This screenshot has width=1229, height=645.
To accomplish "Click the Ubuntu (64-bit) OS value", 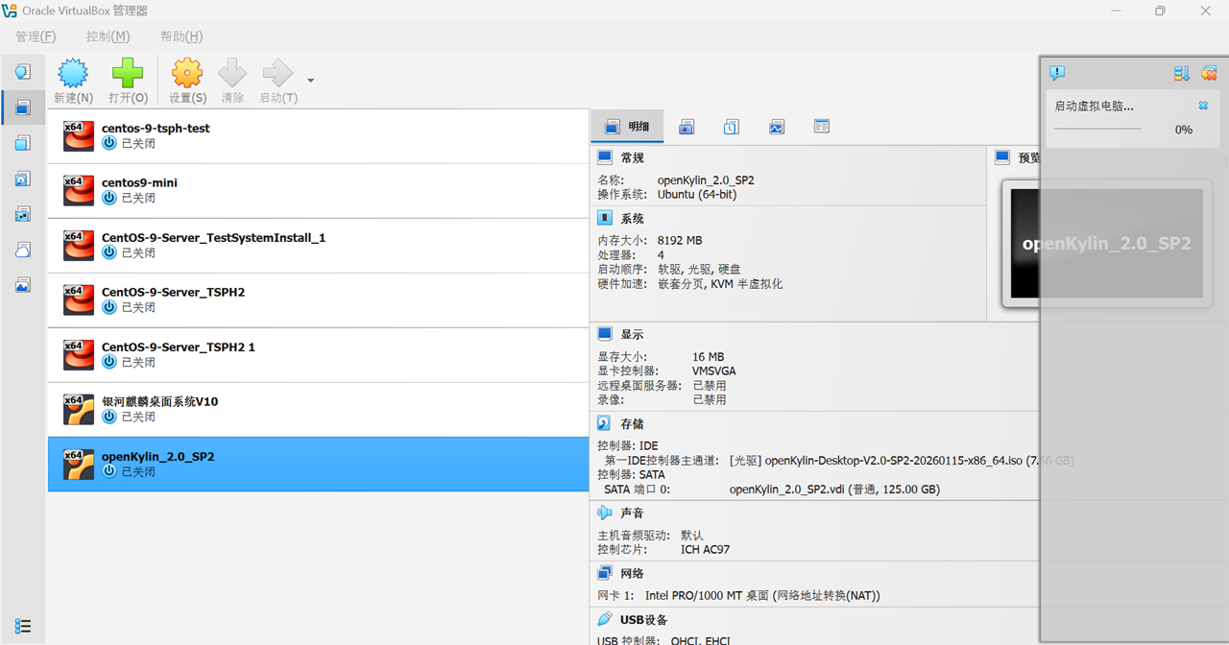I will click(697, 195).
